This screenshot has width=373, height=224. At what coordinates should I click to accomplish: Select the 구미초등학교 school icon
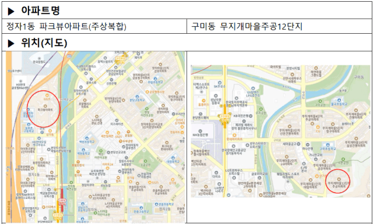(x=328, y=145)
